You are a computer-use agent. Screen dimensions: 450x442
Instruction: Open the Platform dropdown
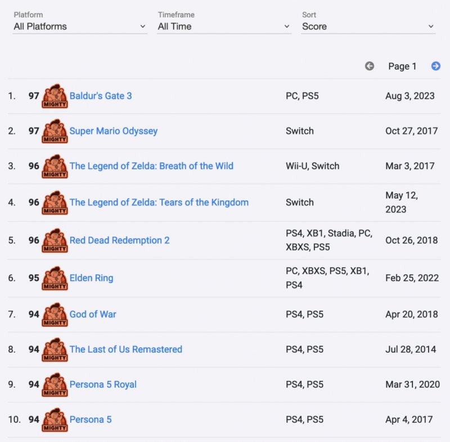pyautogui.click(x=80, y=26)
